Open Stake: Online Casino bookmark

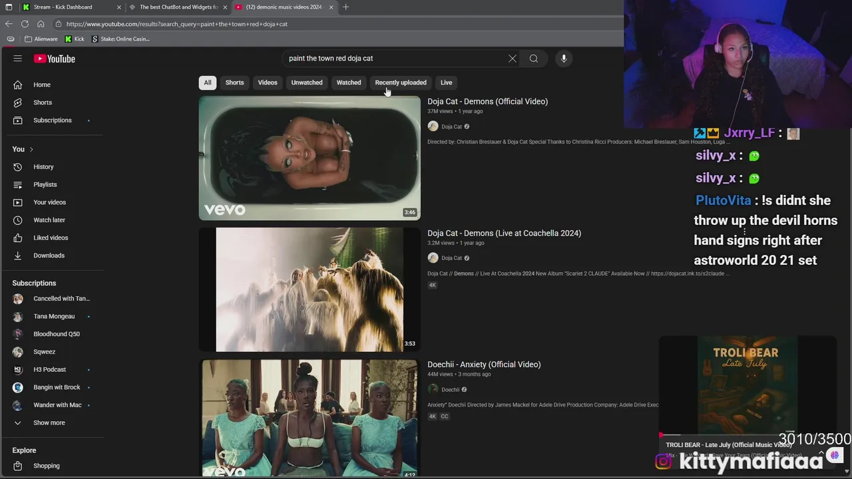[120, 39]
